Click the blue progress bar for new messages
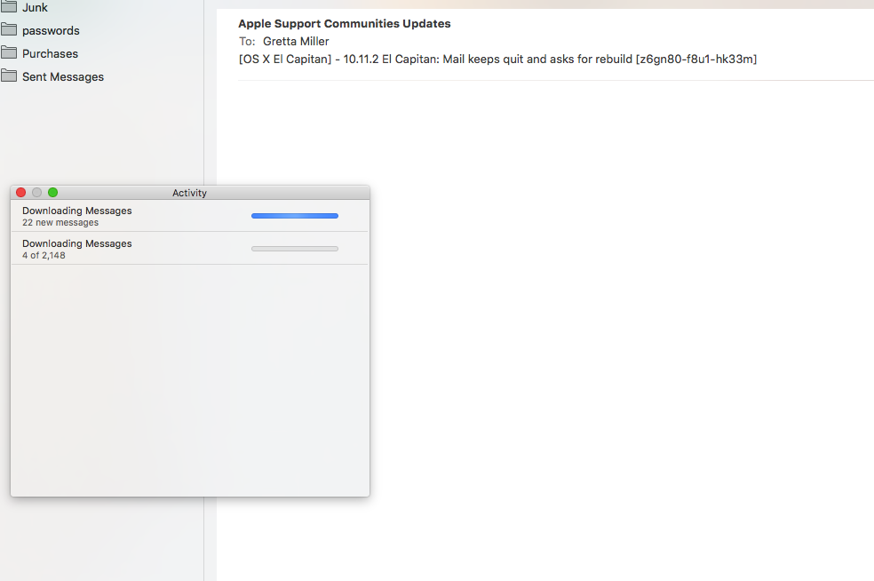Screen dimensions: 874x581 tap(295, 216)
